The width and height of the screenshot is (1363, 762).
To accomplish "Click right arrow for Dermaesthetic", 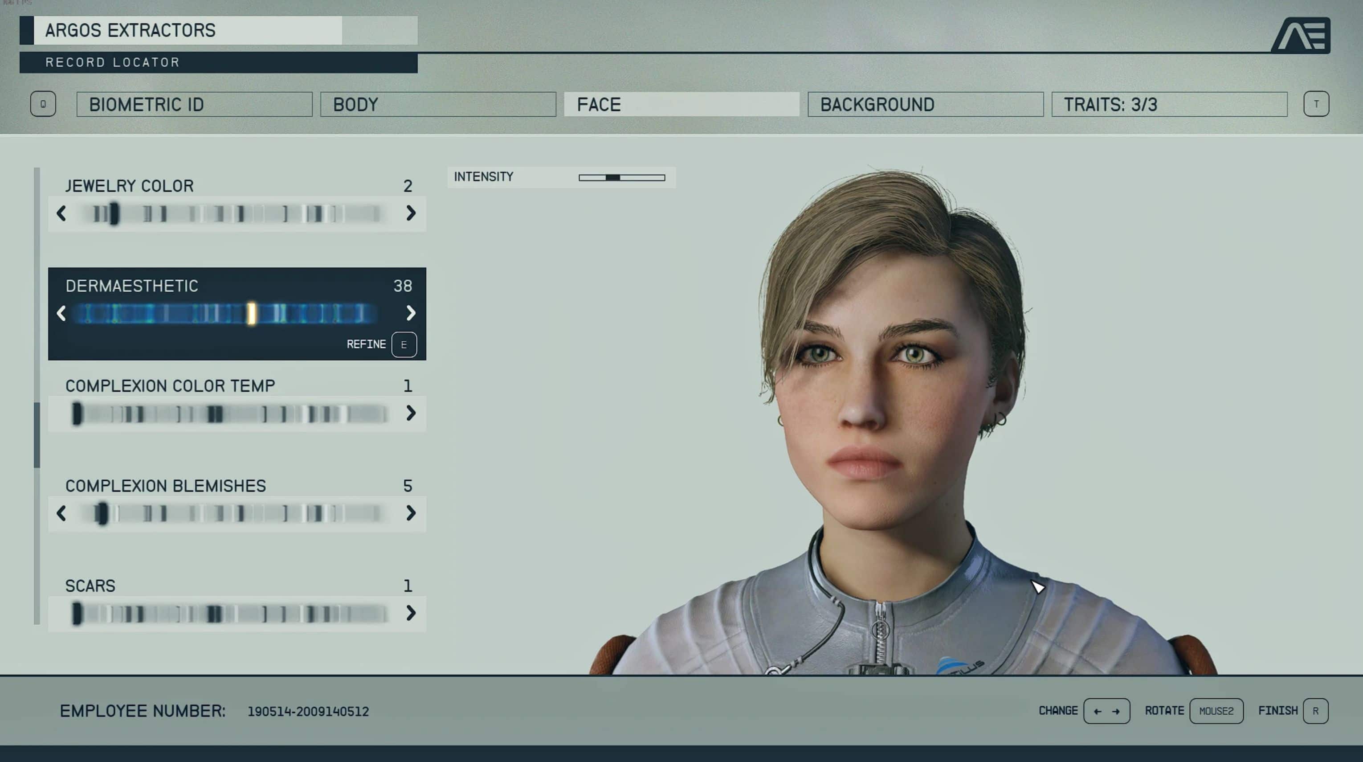I will [x=411, y=313].
